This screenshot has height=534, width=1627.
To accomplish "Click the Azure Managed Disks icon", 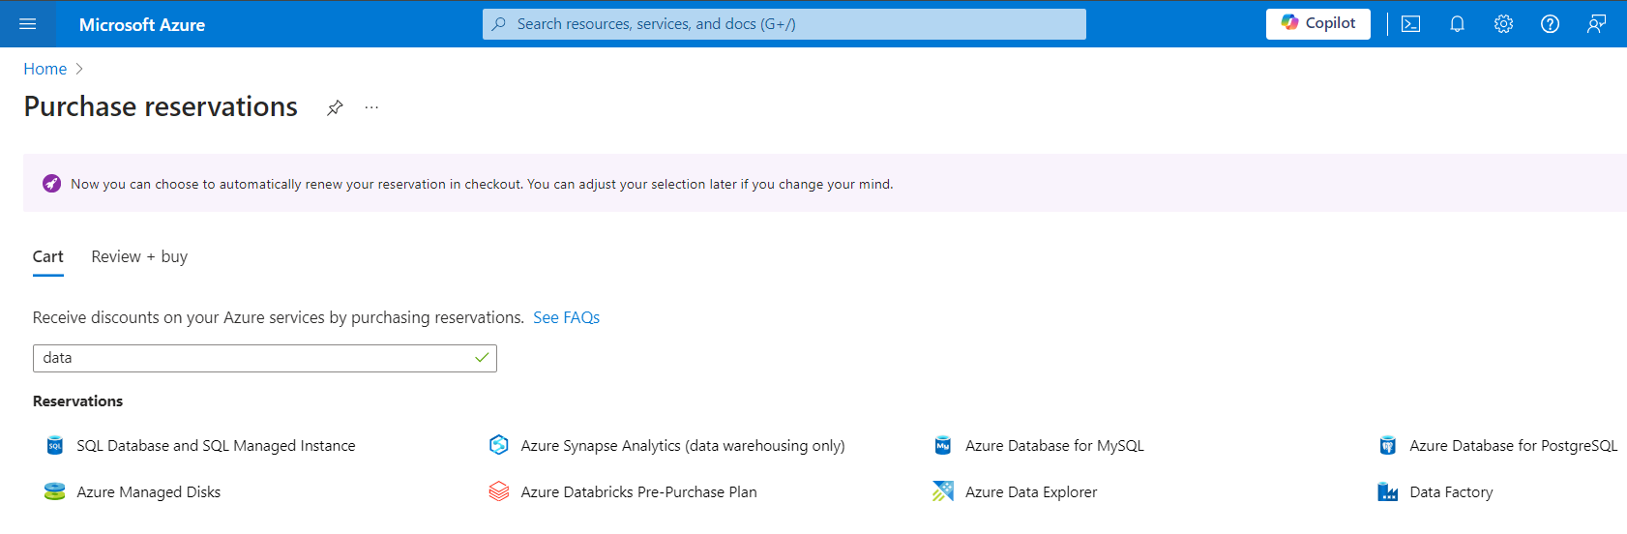I will [x=55, y=491].
